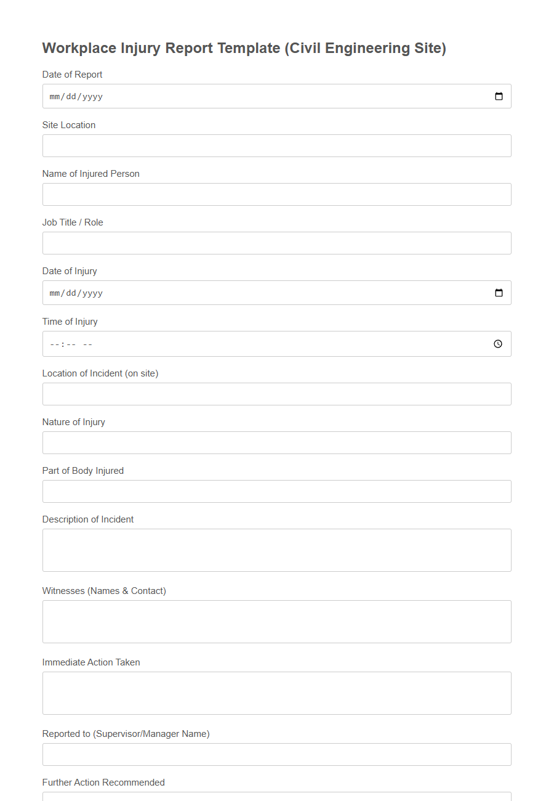Viewport: 554px width, 801px height.
Task: Click the Site Location input field
Action: tap(276, 145)
